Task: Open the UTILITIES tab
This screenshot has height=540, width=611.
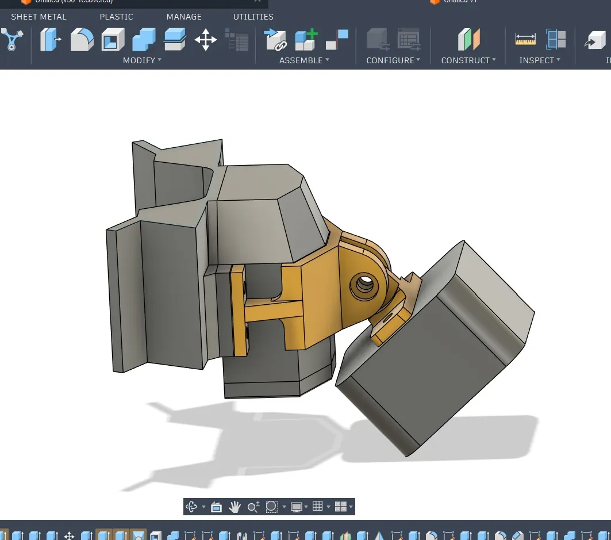Action: [x=253, y=17]
